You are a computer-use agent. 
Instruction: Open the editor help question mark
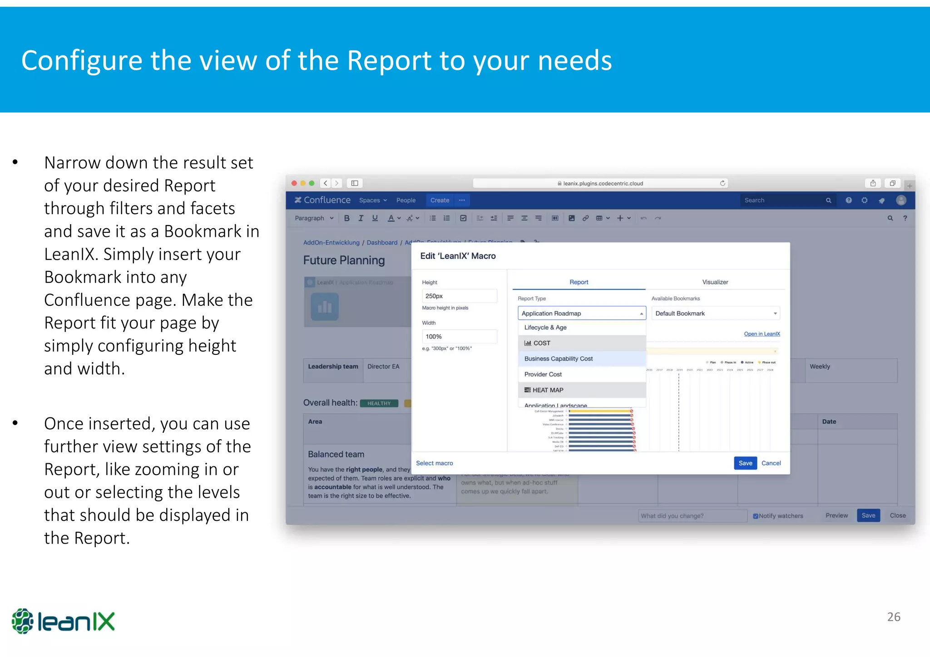click(905, 218)
